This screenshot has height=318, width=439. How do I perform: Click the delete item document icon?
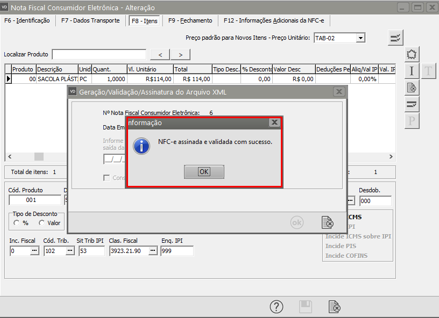(x=412, y=88)
